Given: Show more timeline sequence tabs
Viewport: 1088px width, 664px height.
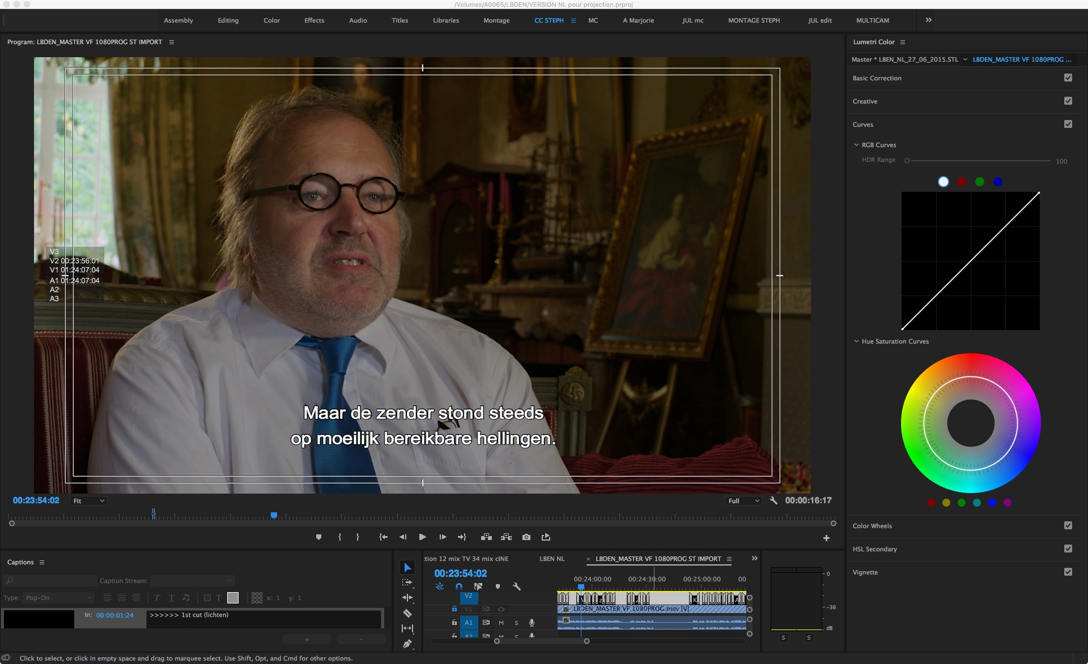Looking at the screenshot, I should [754, 558].
